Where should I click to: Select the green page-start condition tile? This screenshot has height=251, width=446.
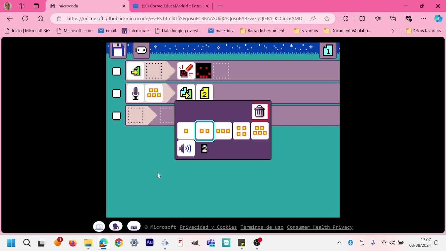135,71
